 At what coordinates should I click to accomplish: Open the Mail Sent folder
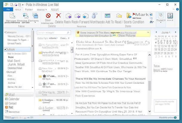[x=14, y=61]
